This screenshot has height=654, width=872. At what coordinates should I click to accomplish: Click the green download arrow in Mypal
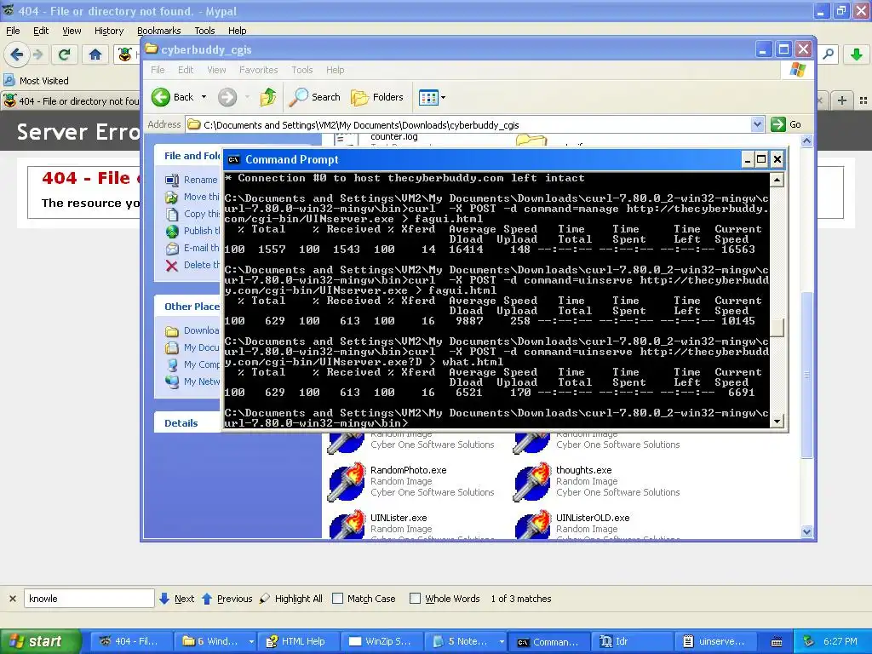tap(856, 54)
